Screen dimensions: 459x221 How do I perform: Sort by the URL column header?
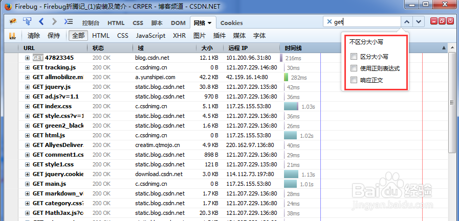pos(53,48)
